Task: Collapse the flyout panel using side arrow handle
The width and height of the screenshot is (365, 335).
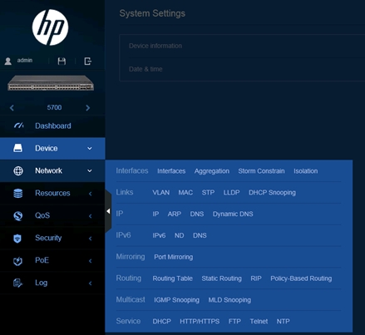Action: [108, 211]
